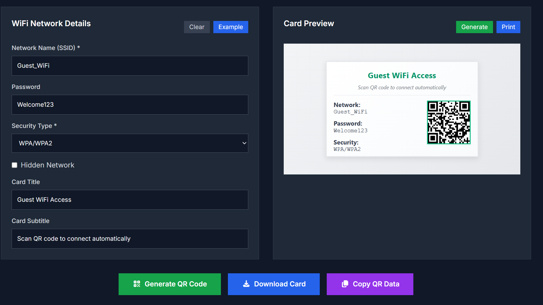Print the WiFi card
The height and width of the screenshot is (305, 543).
508,27
